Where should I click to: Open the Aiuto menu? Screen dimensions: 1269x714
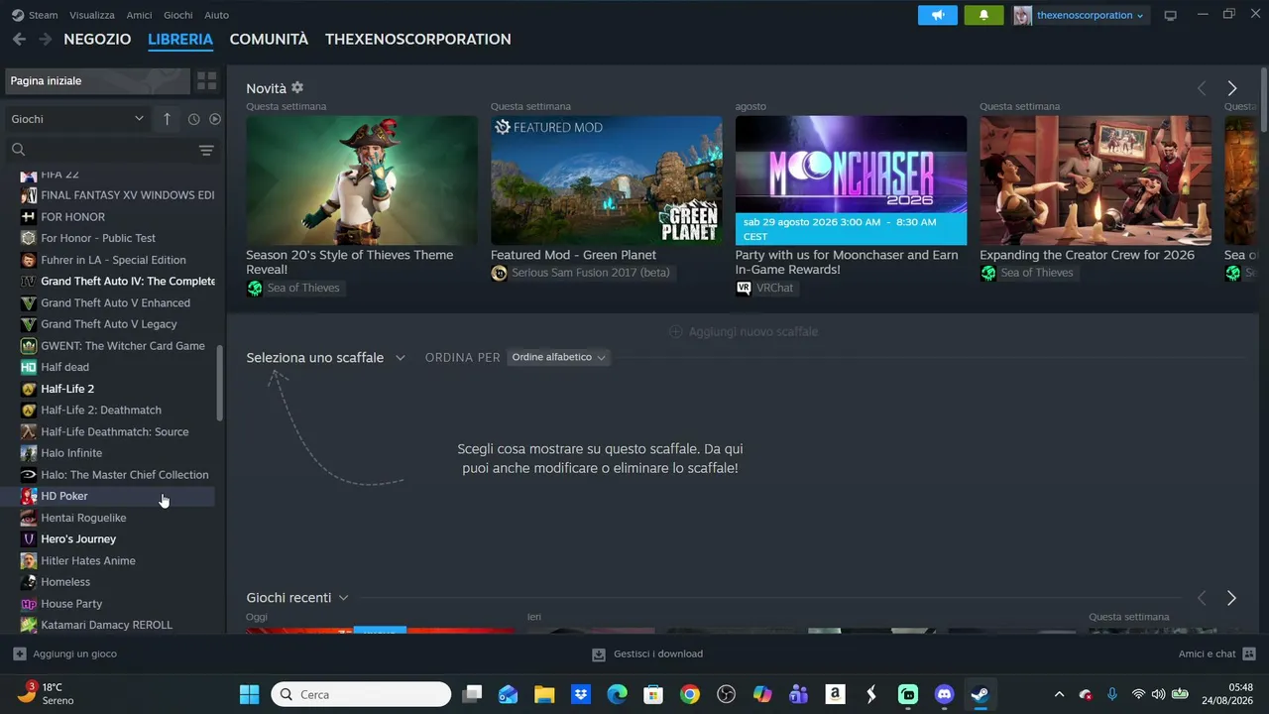[x=216, y=15]
